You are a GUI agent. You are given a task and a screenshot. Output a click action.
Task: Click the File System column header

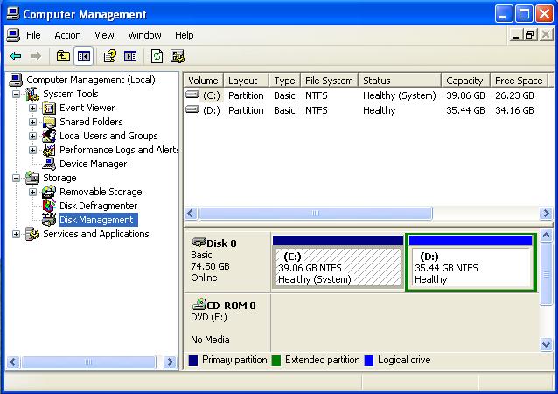coord(329,81)
